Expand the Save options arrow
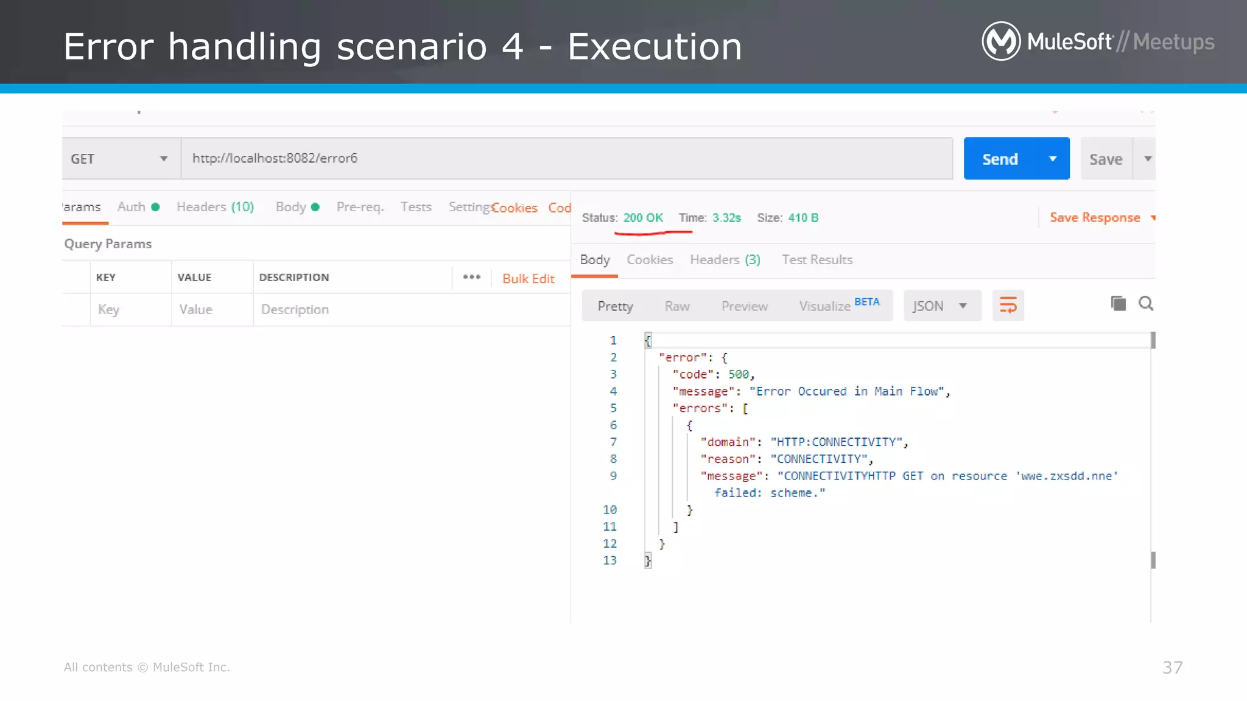The height and width of the screenshot is (701, 1247). [x=1147, y=159]
